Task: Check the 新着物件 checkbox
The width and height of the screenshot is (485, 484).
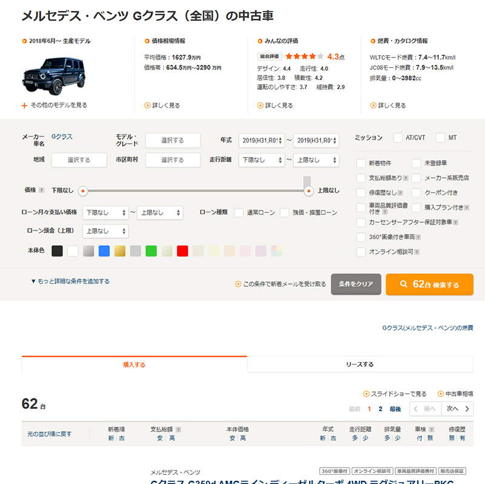Action: point(361,163)
